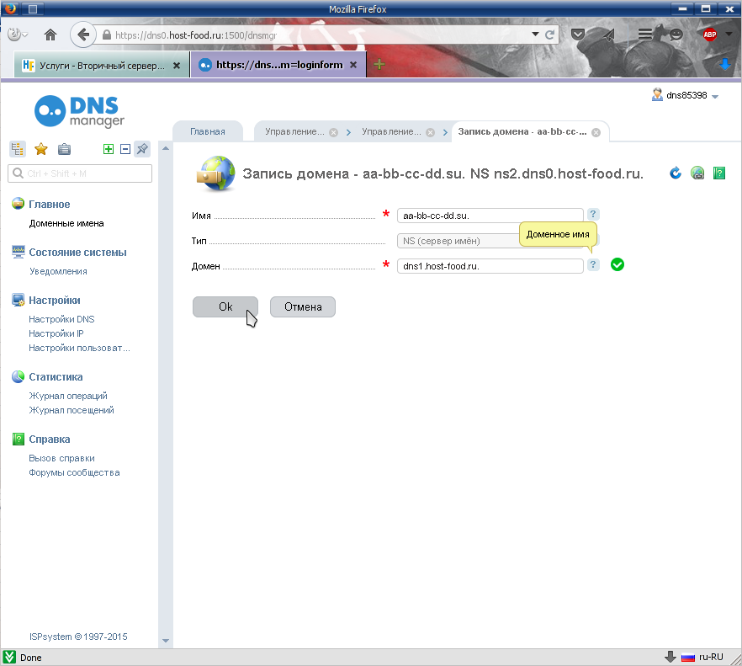Open 'Настройки DNS' link
742x666 pixels.
[x=61, y=319]
